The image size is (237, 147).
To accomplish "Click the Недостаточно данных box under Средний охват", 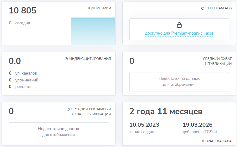I will 179,82.
